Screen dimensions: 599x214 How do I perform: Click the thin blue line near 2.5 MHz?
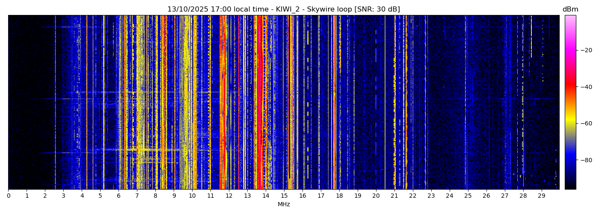[55, 103]
